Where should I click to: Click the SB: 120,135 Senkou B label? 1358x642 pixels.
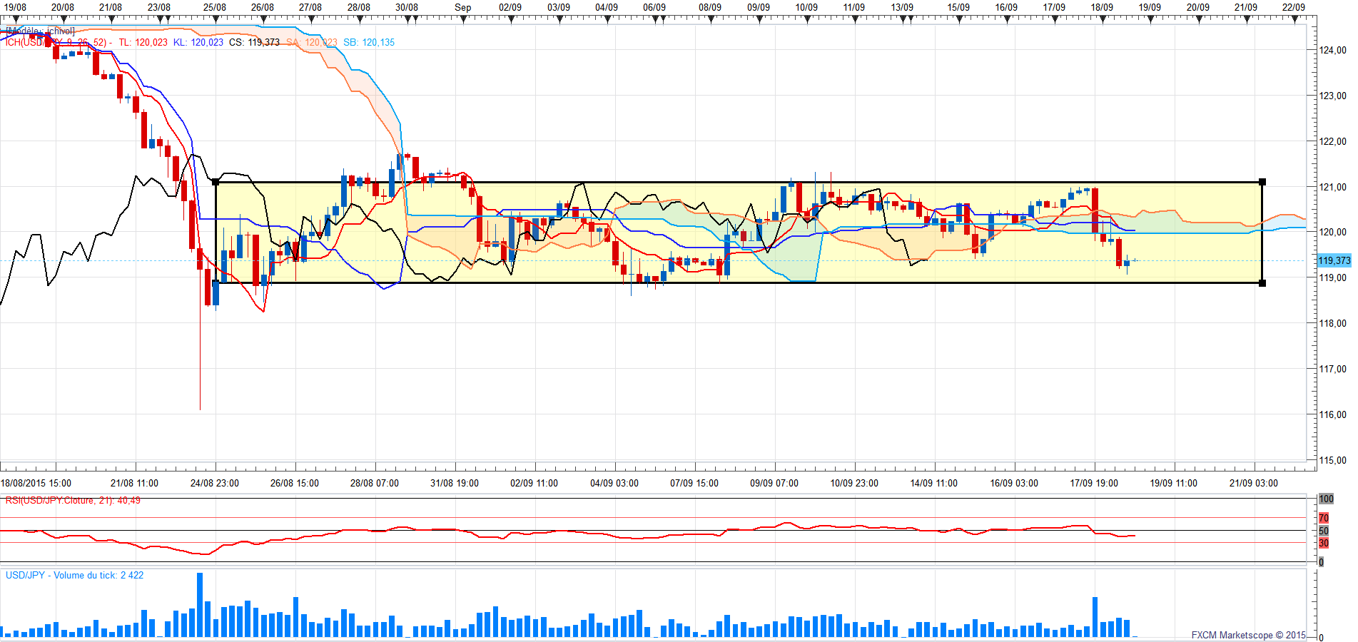pos(369,43)
